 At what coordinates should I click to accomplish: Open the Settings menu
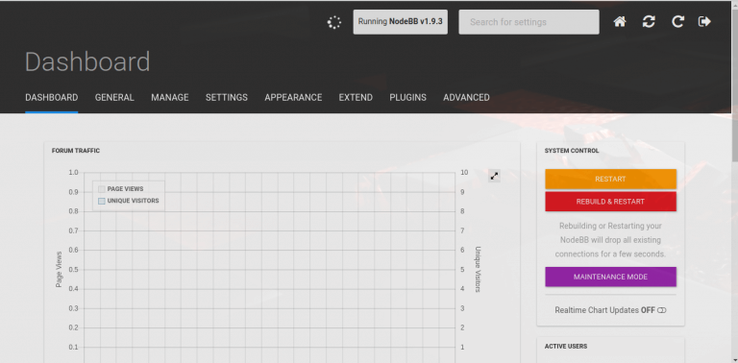(x=227, y=97)
